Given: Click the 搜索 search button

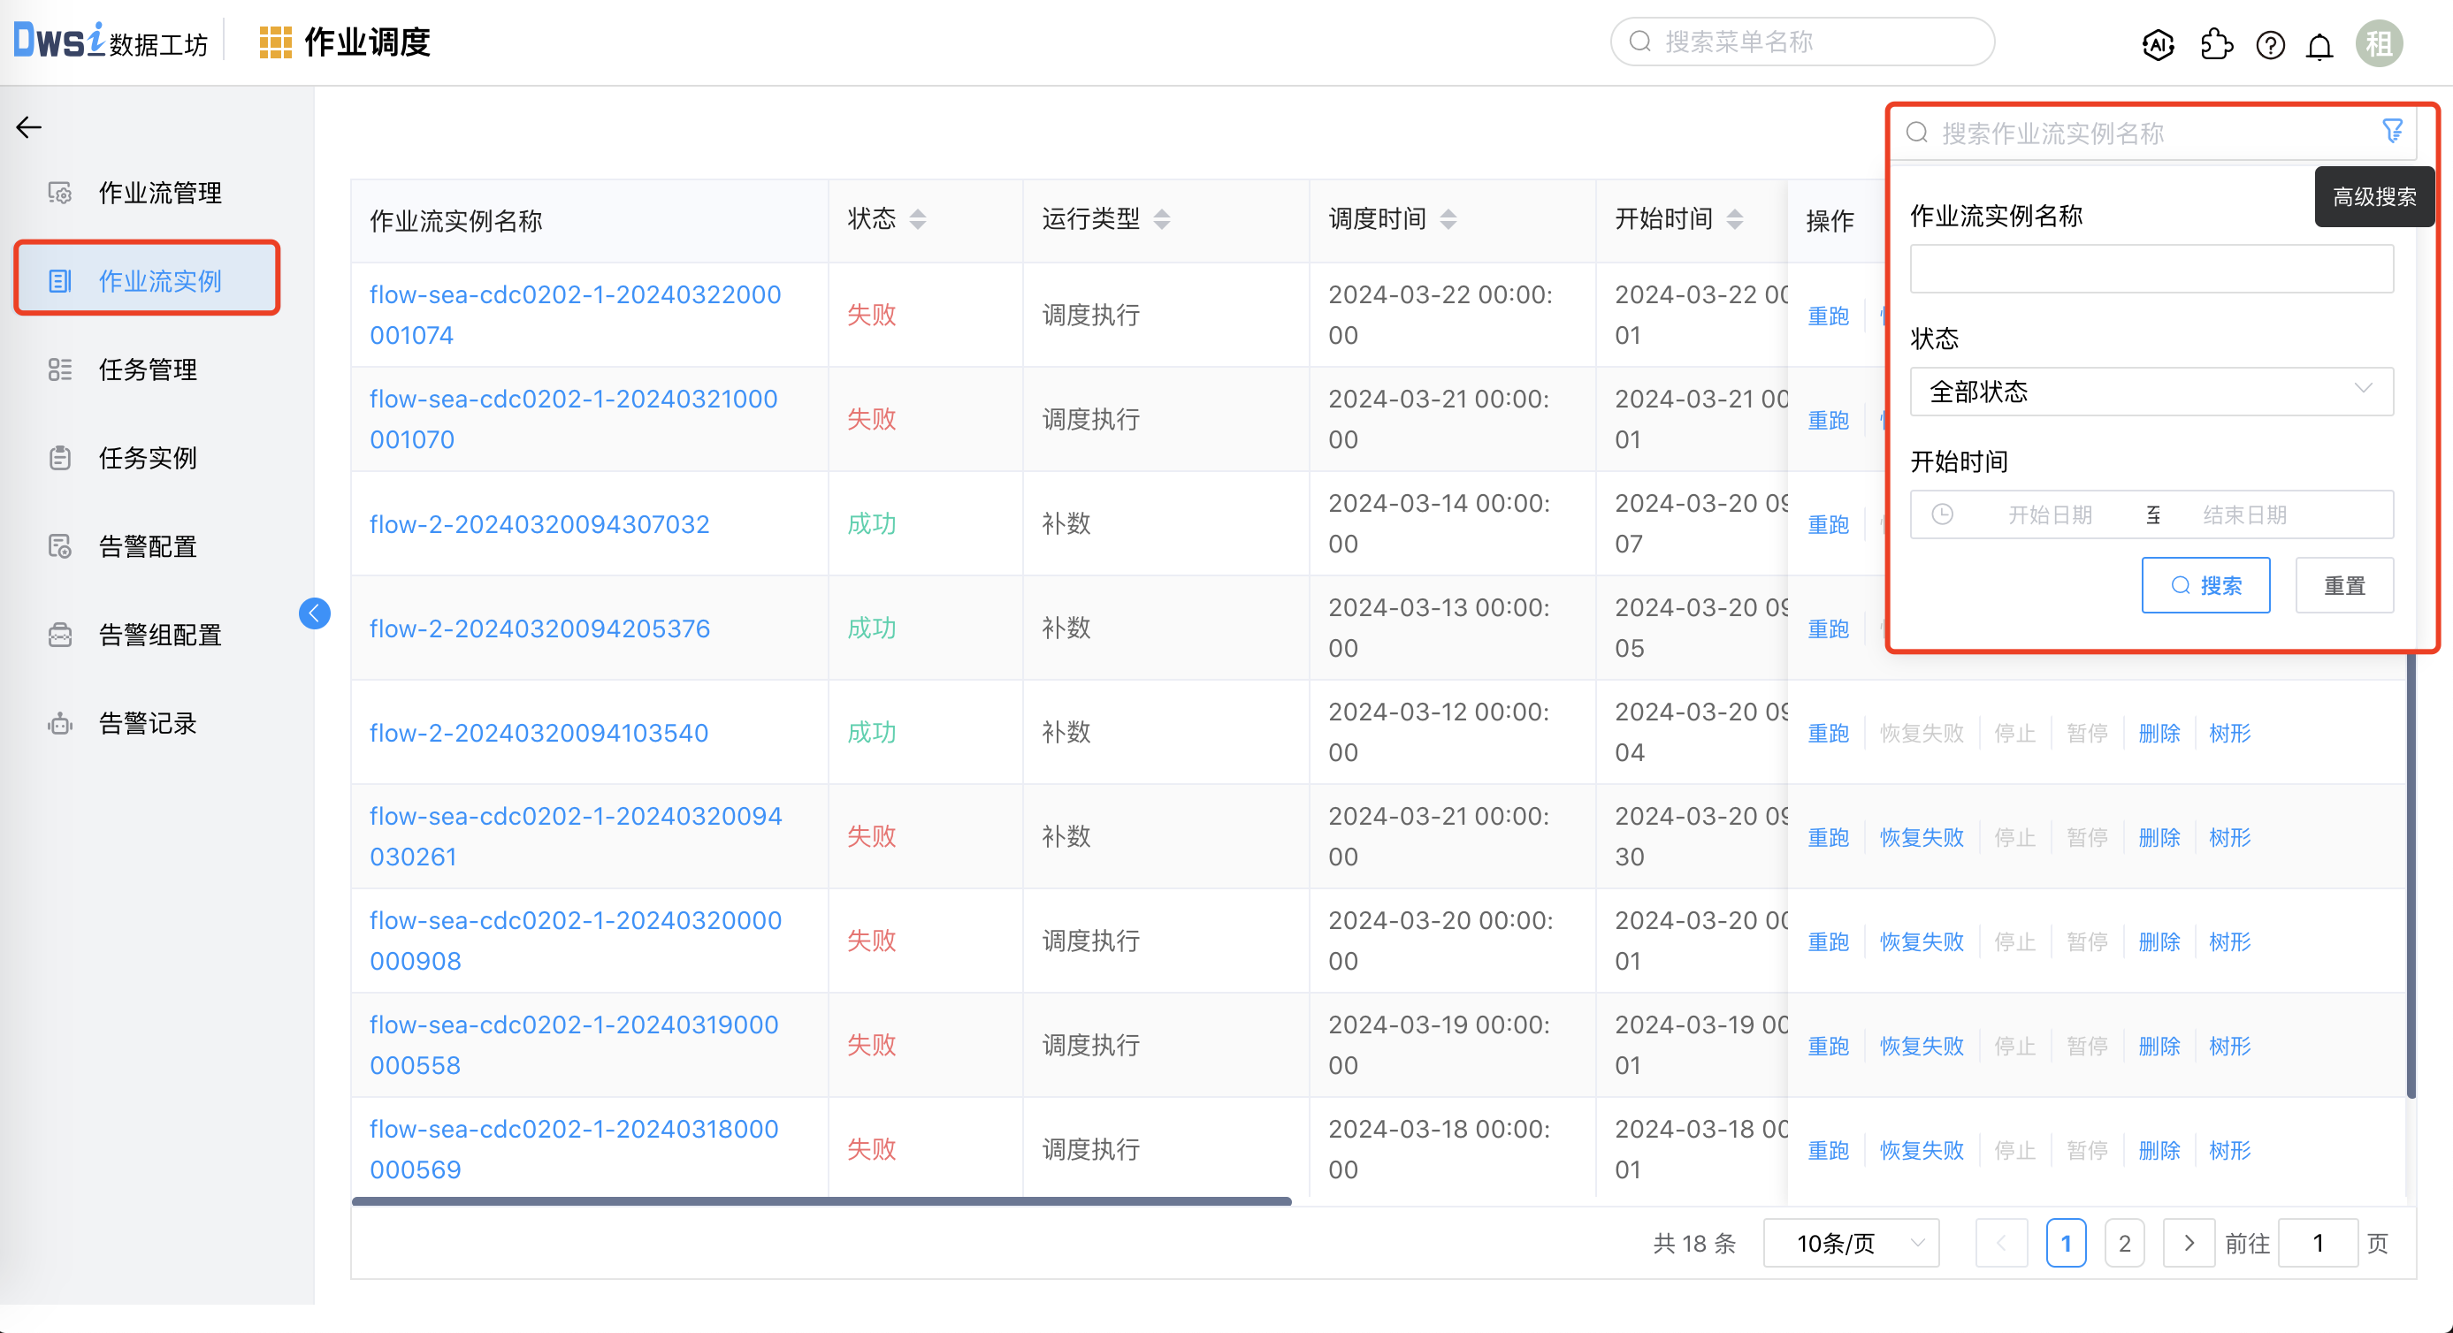Looking at the screenshot, I should point(2206,584).
